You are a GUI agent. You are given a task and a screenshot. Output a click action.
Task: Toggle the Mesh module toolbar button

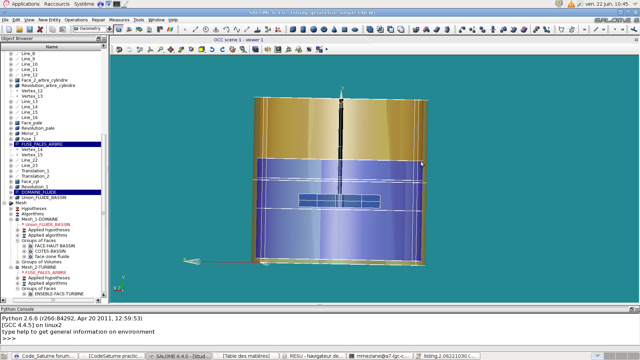(x=129, y=29)
